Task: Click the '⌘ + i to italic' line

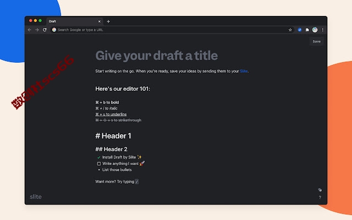Action: click(x=106, y=108)
